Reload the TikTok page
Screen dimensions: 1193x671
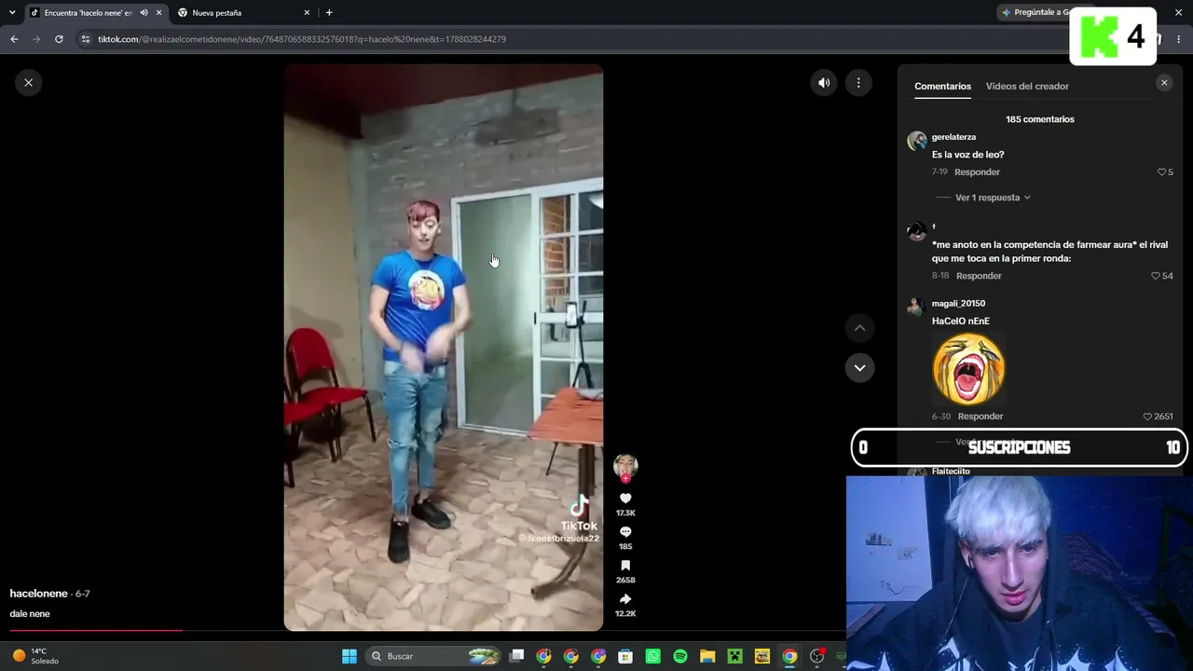point(59,39)
